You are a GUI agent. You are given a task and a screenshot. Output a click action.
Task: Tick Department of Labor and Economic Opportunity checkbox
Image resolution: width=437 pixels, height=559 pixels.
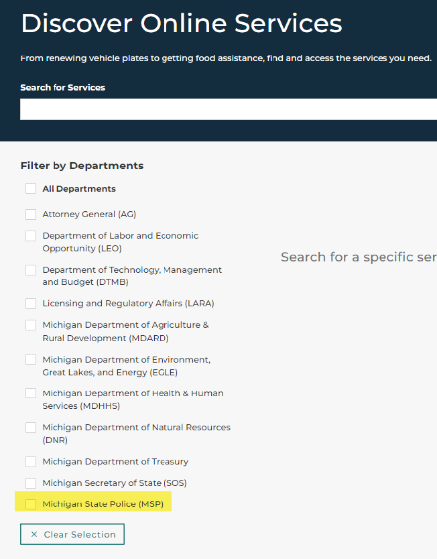click(x=31, y=236)
